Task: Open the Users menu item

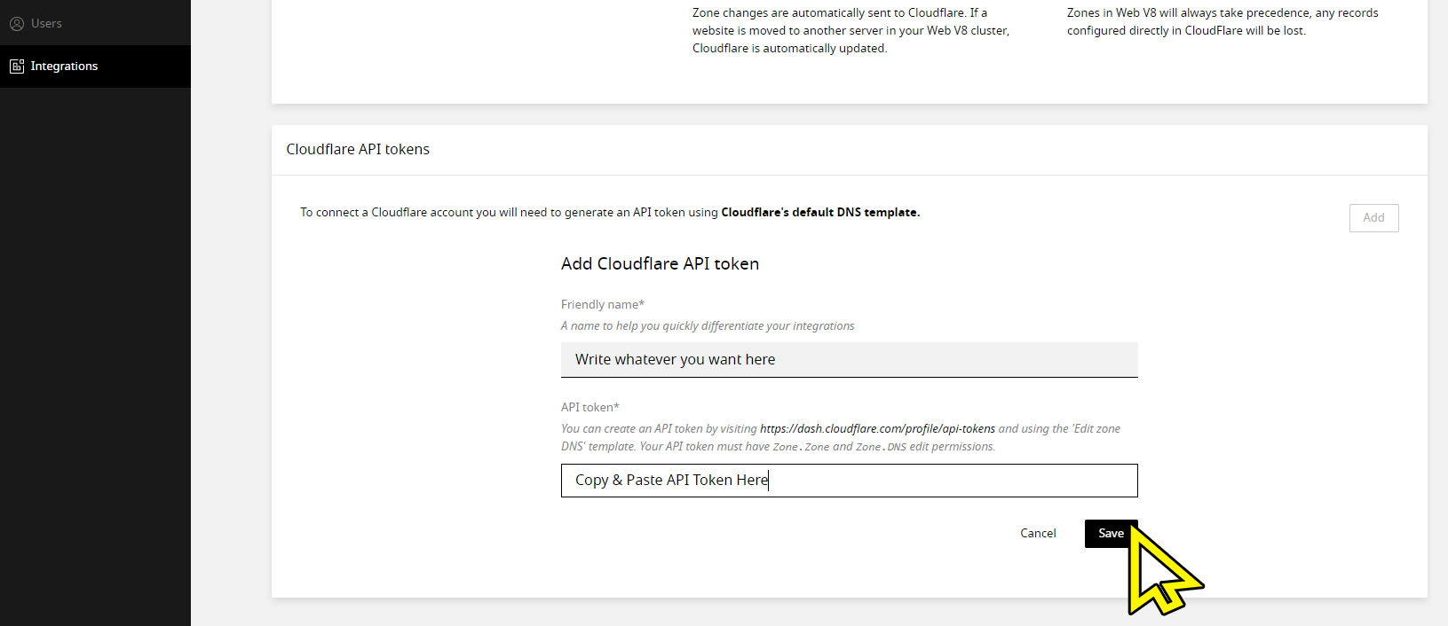Action: (46, 24)
